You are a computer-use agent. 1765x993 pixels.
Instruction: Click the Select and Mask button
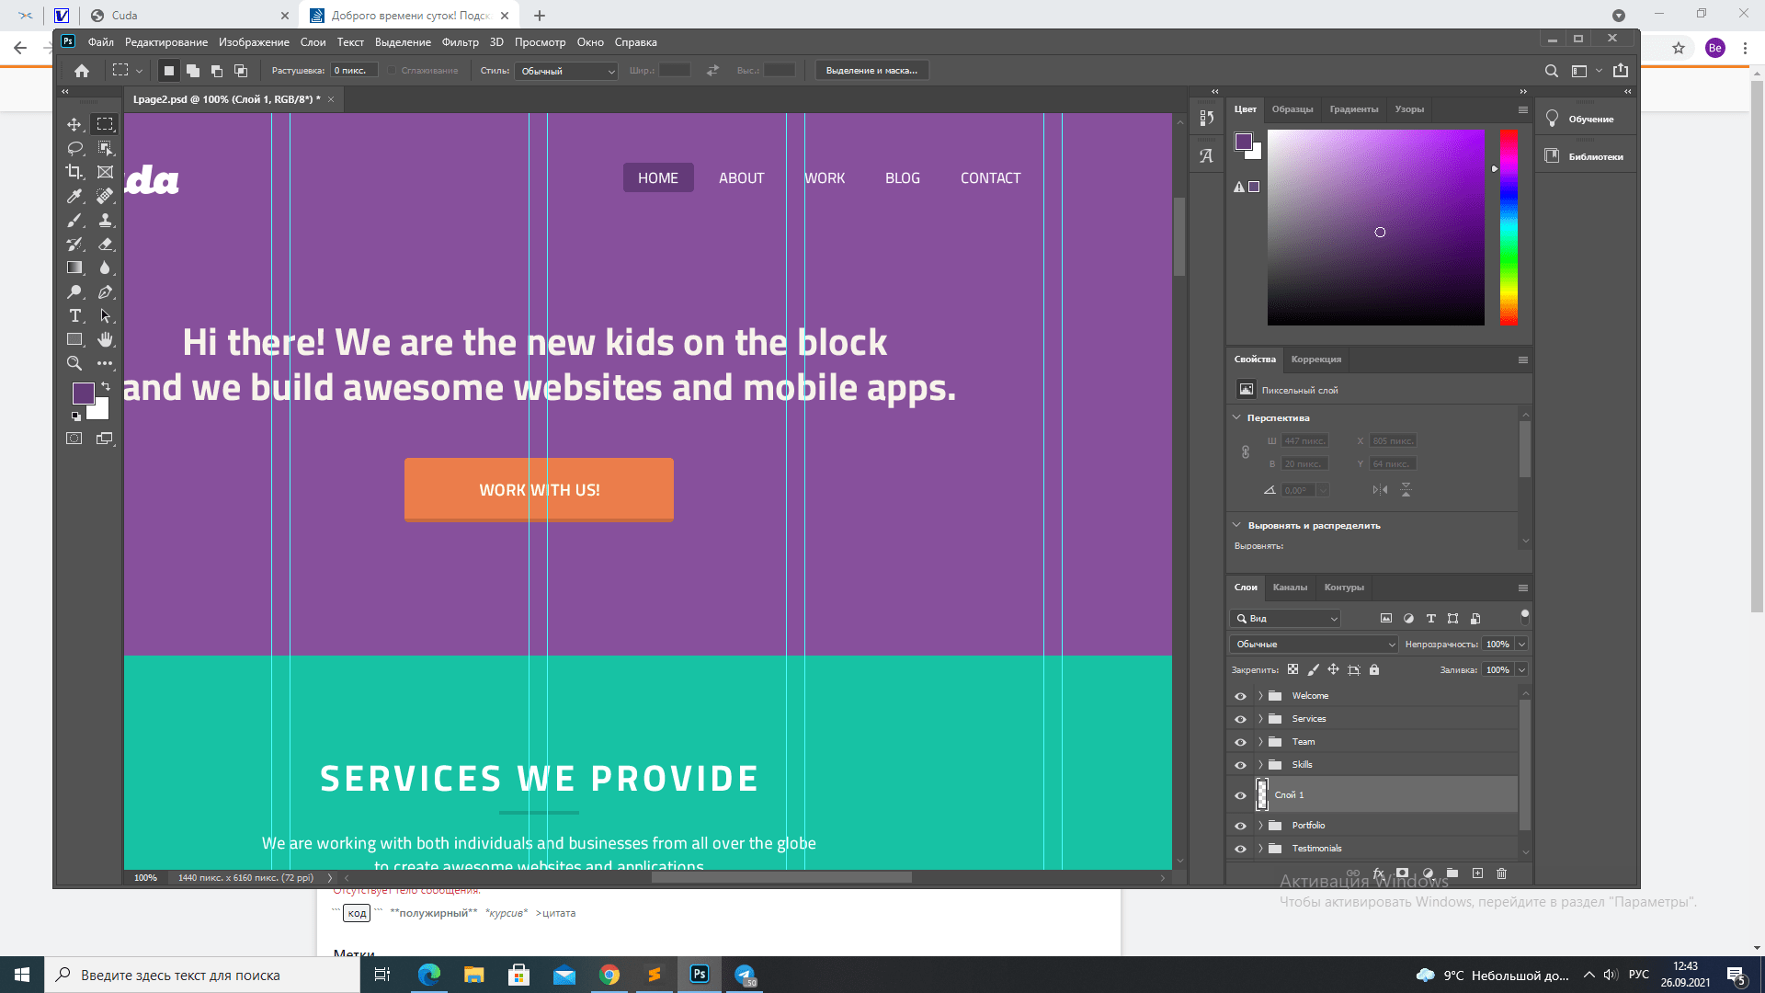point(871,71)
